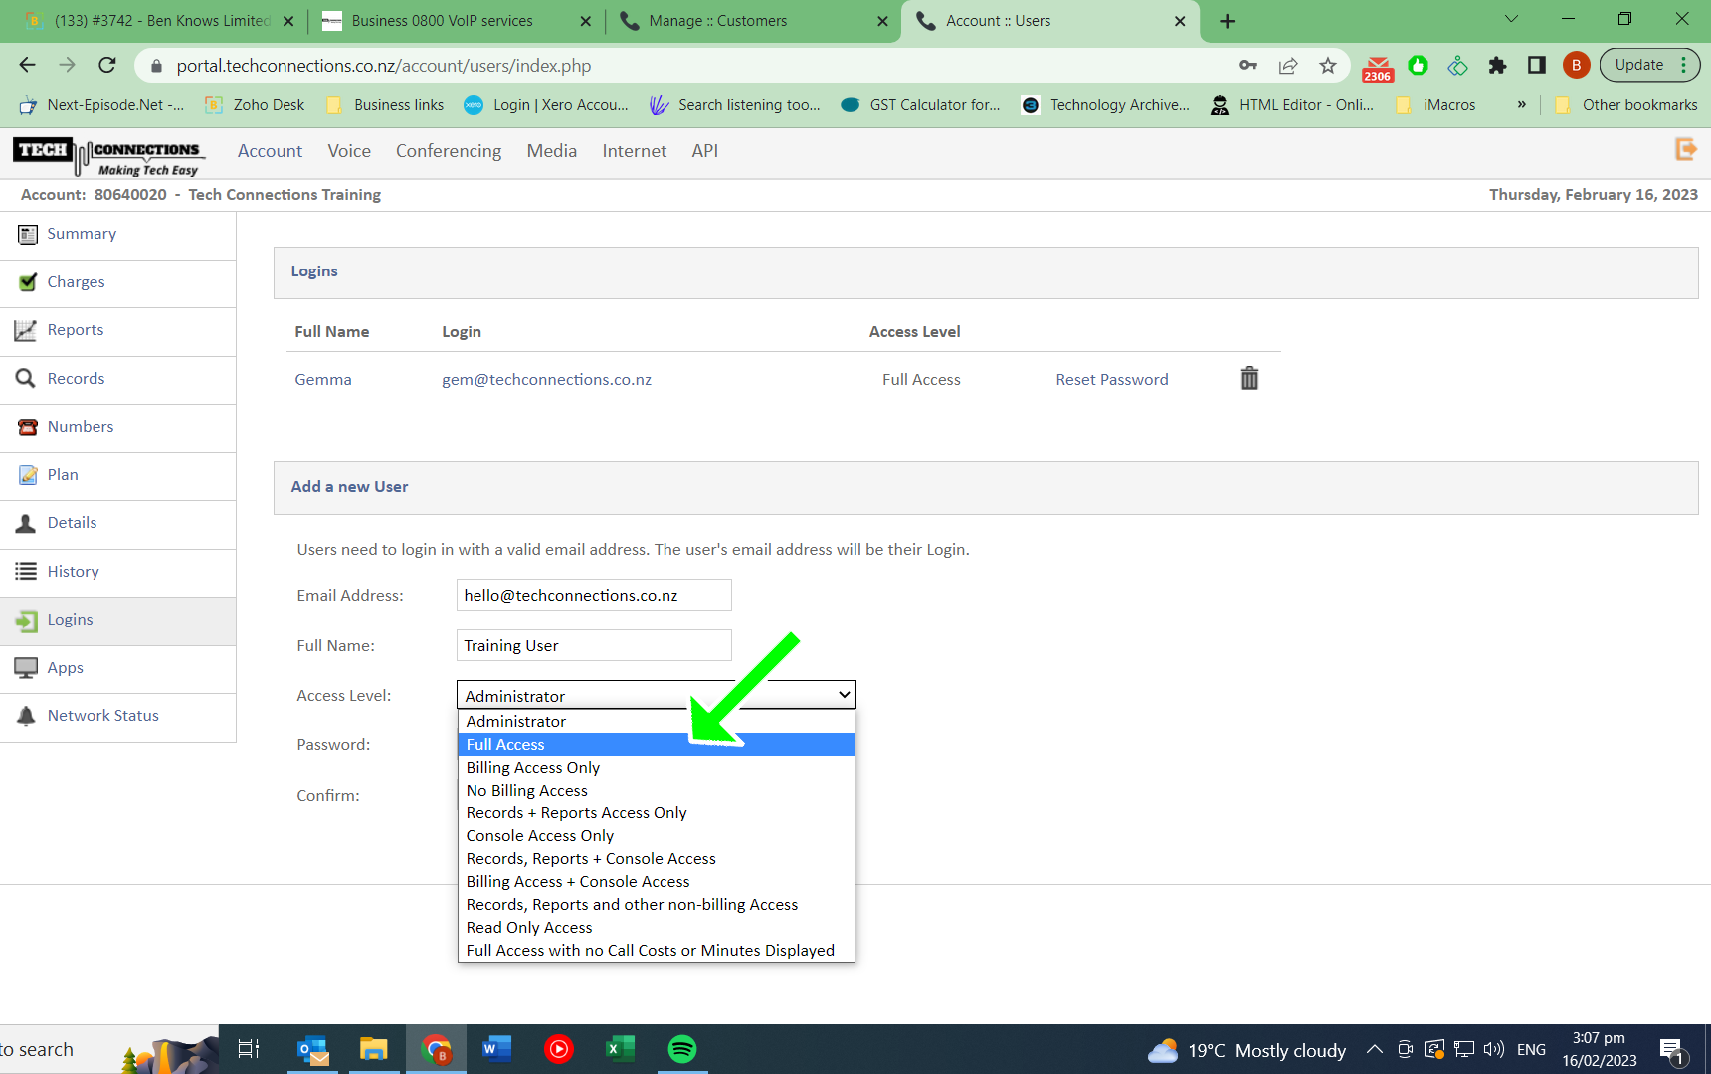Viewport: 1711px width, 1074px height.
Task: Open a new browser tab
Action: tap(1227, 21)
